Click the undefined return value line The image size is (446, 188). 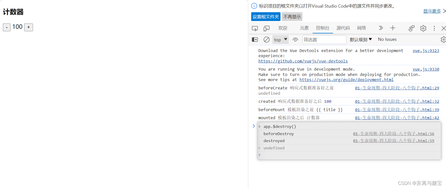[274, 148]
